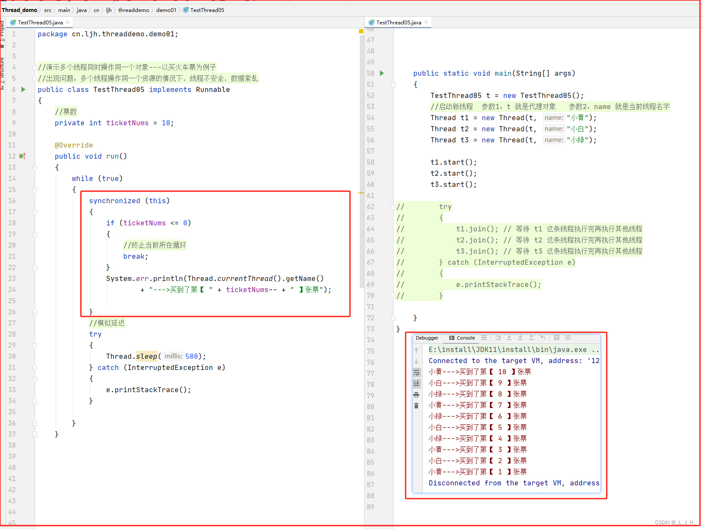Click the console down-stack-trace arrow
The image size is (703, 529).
point(416,361)
